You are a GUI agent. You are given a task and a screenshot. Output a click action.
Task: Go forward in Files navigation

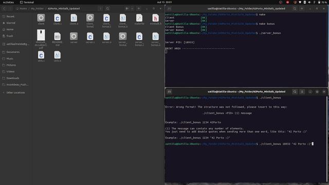(10, 9)
